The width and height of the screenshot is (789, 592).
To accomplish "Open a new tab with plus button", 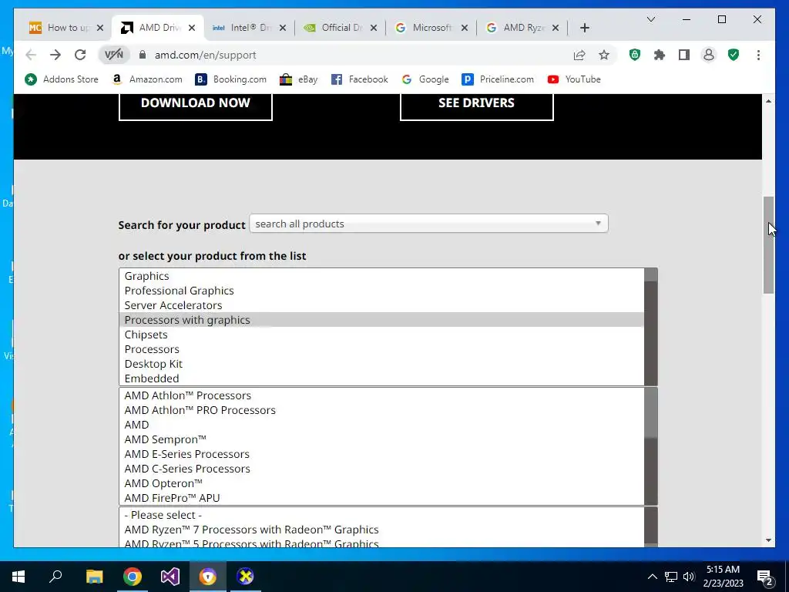I will pyautogui.click(x=584, y=28).
